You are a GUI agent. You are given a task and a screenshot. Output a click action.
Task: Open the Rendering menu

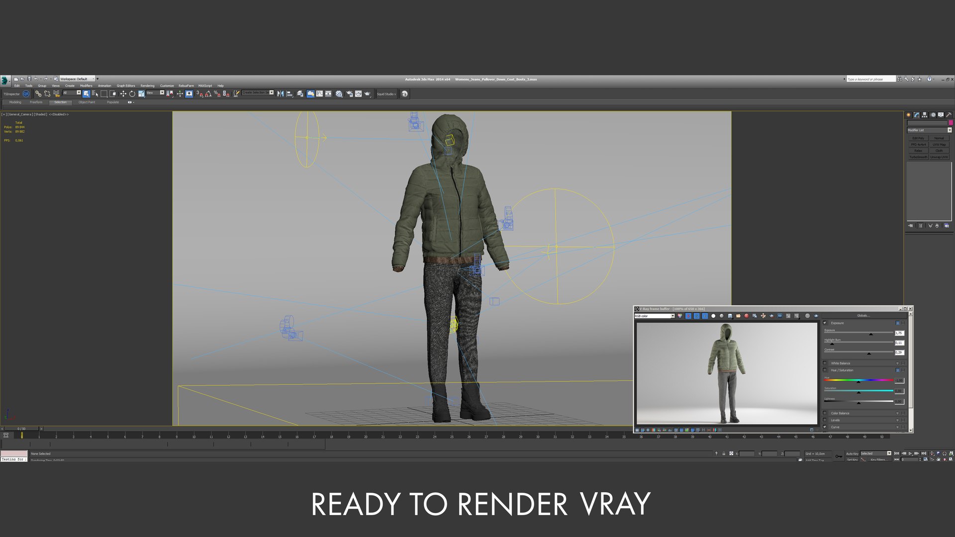point(147,86)
